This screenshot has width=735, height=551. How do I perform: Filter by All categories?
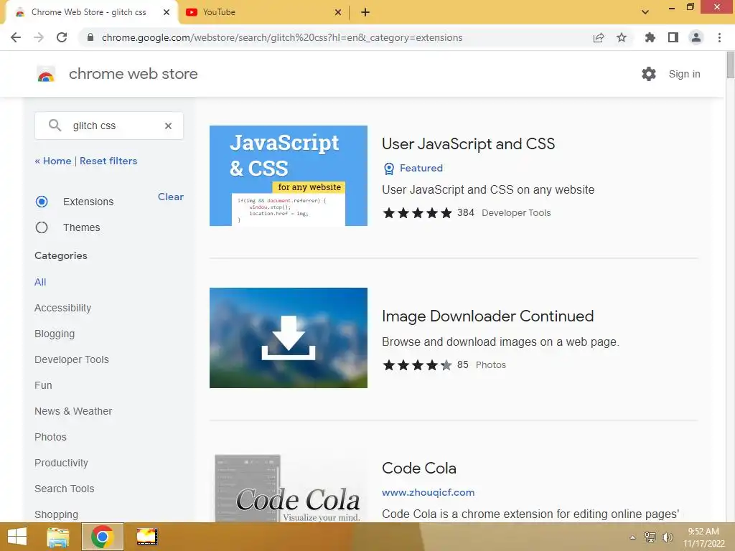pos(40,282)
